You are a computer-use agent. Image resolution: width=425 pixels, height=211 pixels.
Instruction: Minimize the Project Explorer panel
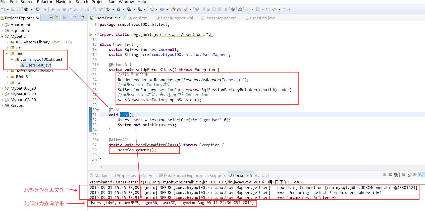[x=77, y=17]
